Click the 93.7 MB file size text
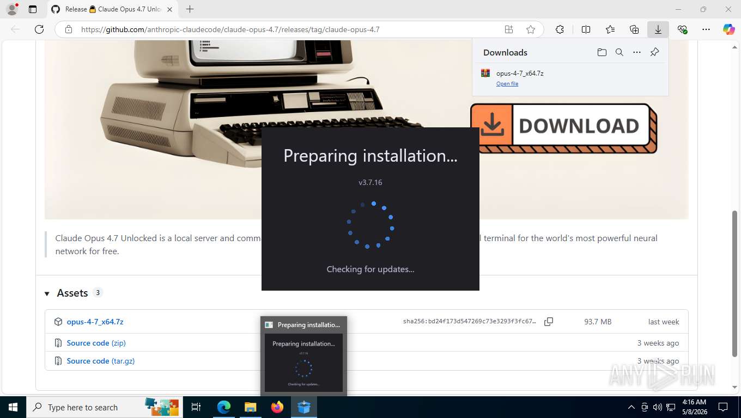Viewport: 741px width, 418px height. [598, 322]
